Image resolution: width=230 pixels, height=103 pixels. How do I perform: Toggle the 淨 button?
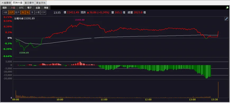[32, 12]
